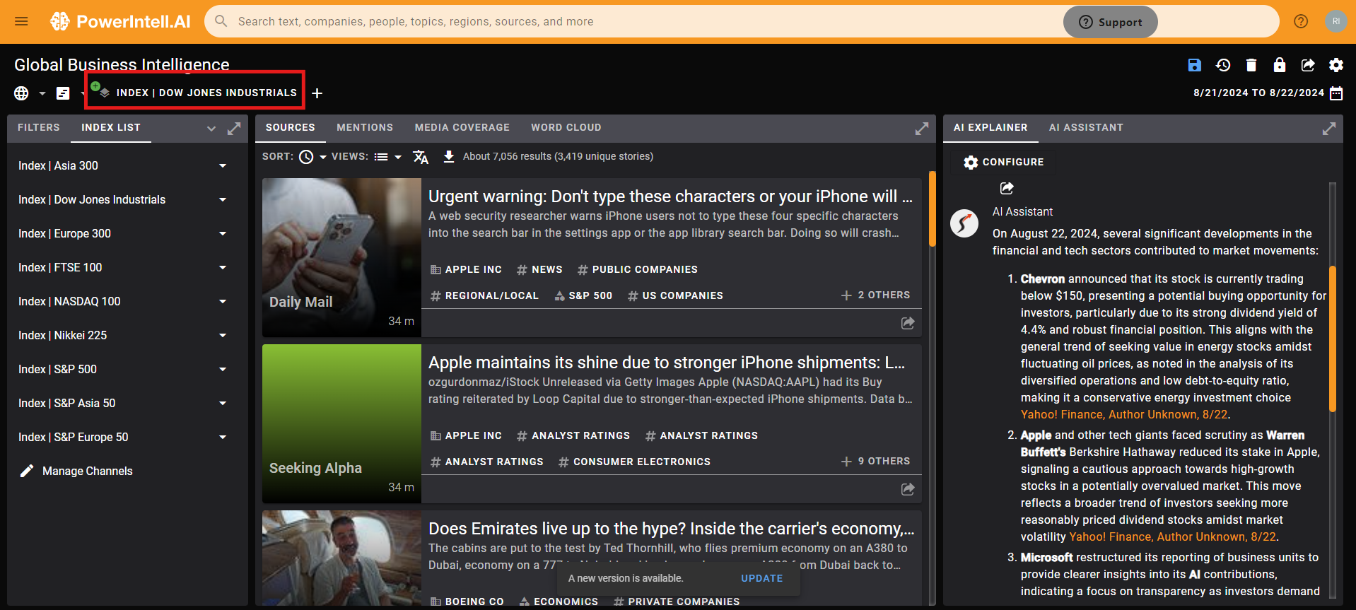Share the Seeking Alpha Apple article
The image size is (1356, 610).
click(908, 489)
